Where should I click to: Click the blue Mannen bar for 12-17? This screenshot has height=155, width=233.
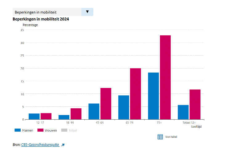34,117
